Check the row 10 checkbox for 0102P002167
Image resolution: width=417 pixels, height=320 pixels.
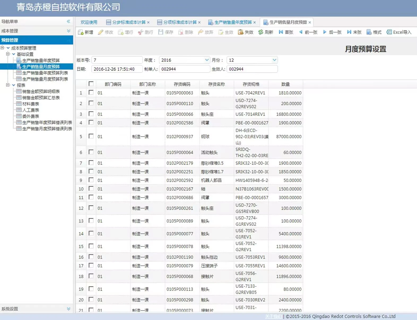[91, 188]
